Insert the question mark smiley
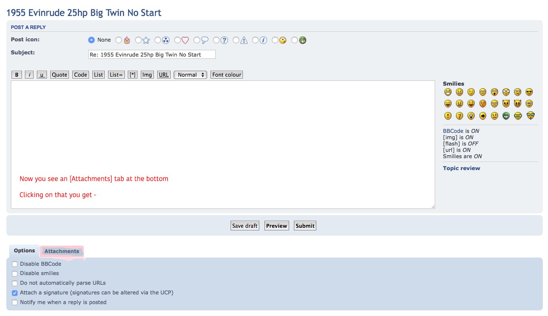Screen dimensions: 548x316 (459, 116)
